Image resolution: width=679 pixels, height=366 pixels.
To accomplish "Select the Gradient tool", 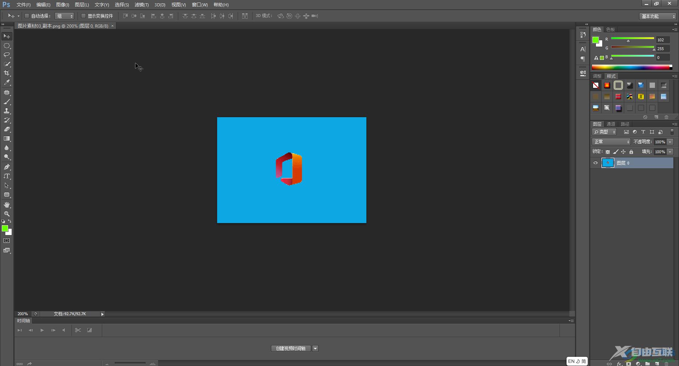I will [x=7, y=139].
